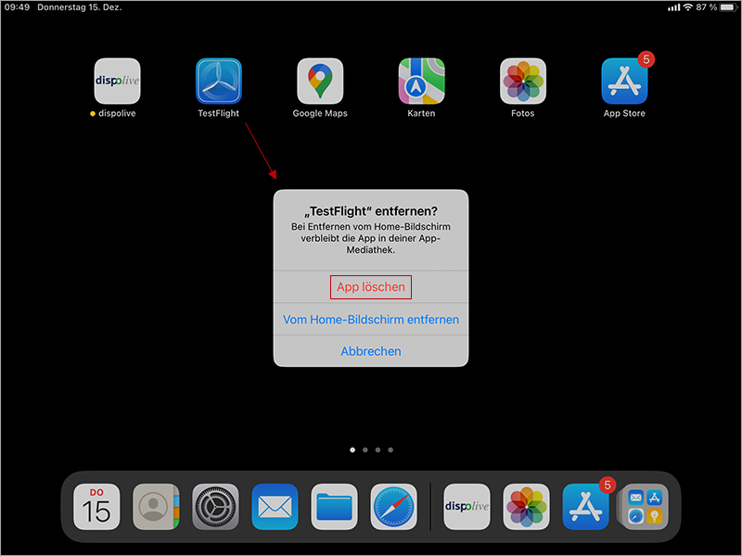Tap the cellular signal bars icon
The width and height of the screenshot is (742, 556).
[674, 7]
